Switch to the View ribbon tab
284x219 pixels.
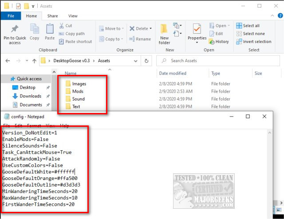[x=73, y=16]
